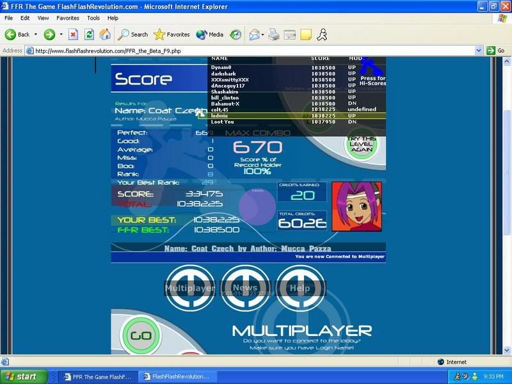Open the Favorites star toolbar button
This screenshot has height=384, width=512.
coord(172,35)
